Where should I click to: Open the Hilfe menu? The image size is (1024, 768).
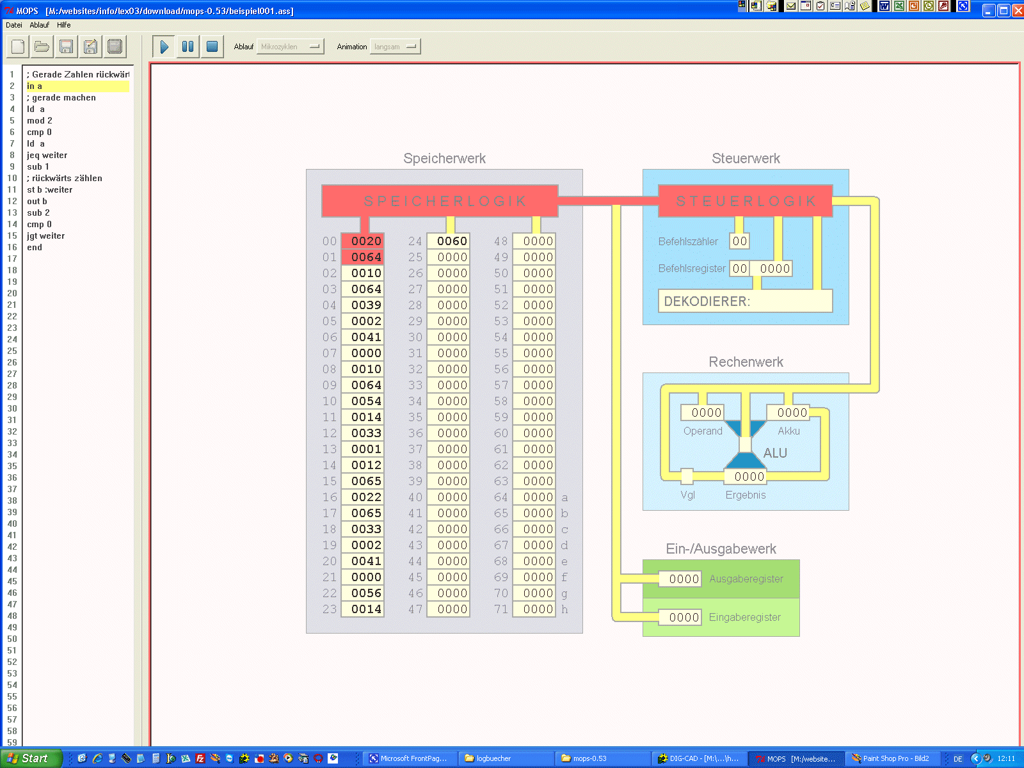64,25
